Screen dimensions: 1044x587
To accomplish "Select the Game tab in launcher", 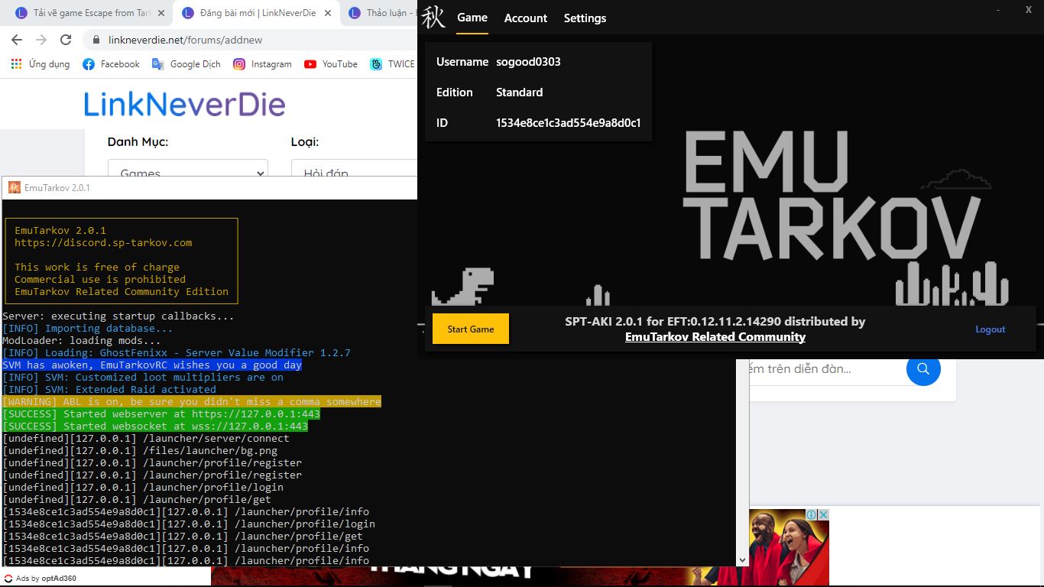I will coord(472,18).
